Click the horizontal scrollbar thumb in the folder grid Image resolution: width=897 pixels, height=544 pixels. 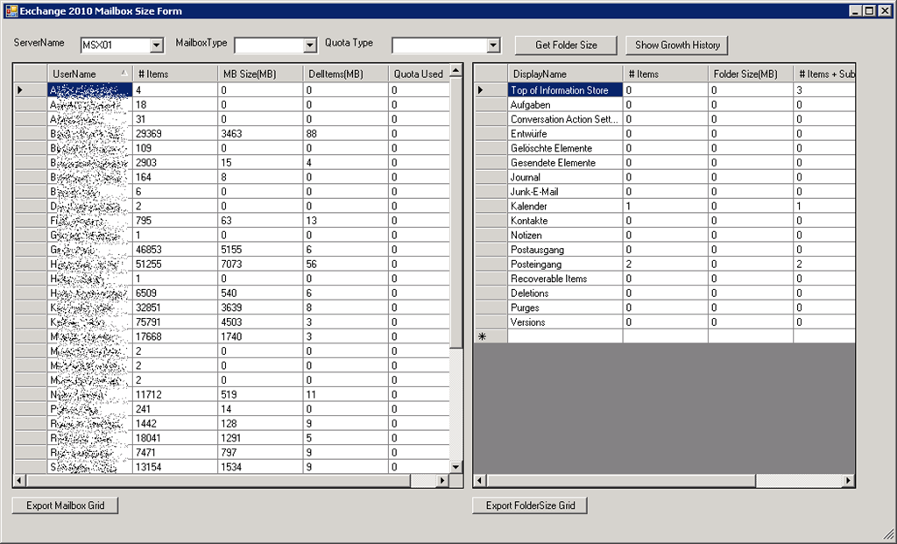[621, 481]
